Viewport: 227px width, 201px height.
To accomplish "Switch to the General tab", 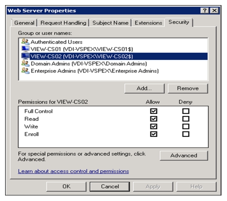I will pos(24,23).
